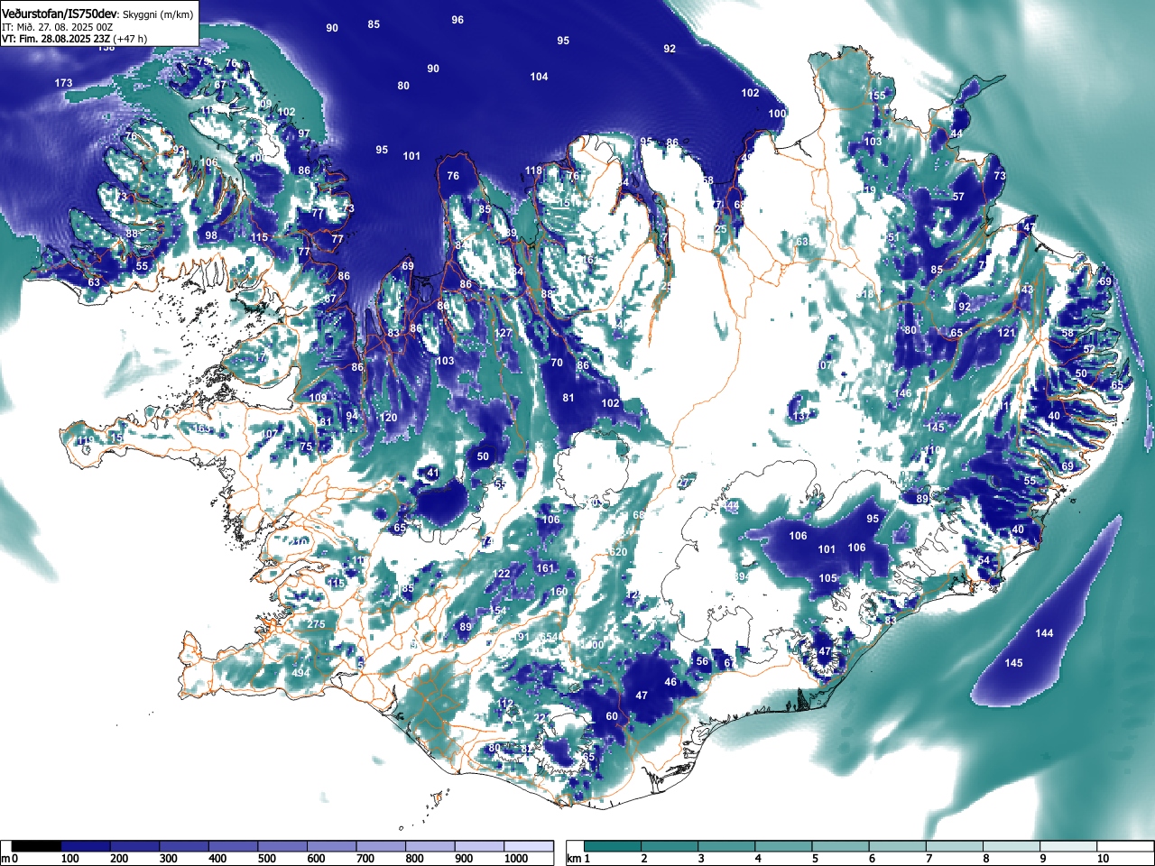This screenshot has height=866, width=1155.
Task: Click the 122 visibility value
Action: pyautogui.click(x=502, y=574)
